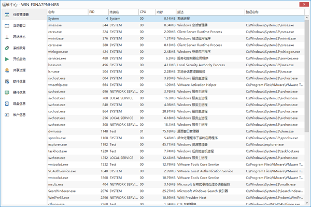
Task: Select the services.exe process row
Action: tap(176, 58)
